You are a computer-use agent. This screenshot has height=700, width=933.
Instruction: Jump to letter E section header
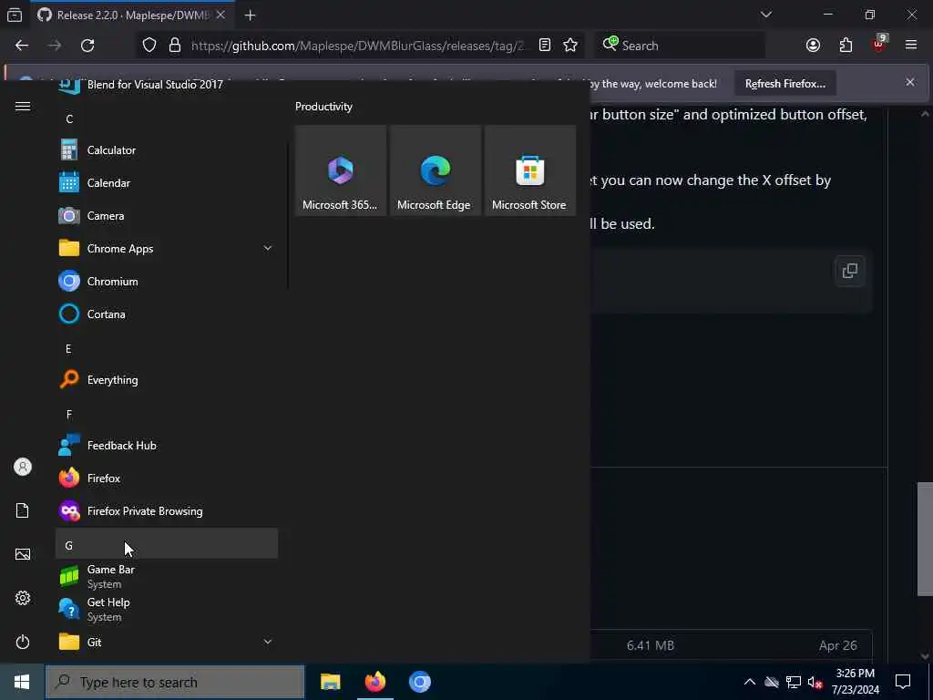[x=167, y=349]
